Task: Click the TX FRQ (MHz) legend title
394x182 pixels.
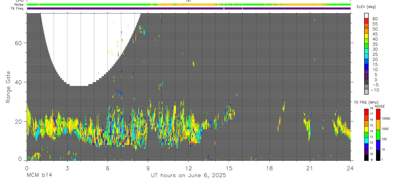Action: point(365,102)
